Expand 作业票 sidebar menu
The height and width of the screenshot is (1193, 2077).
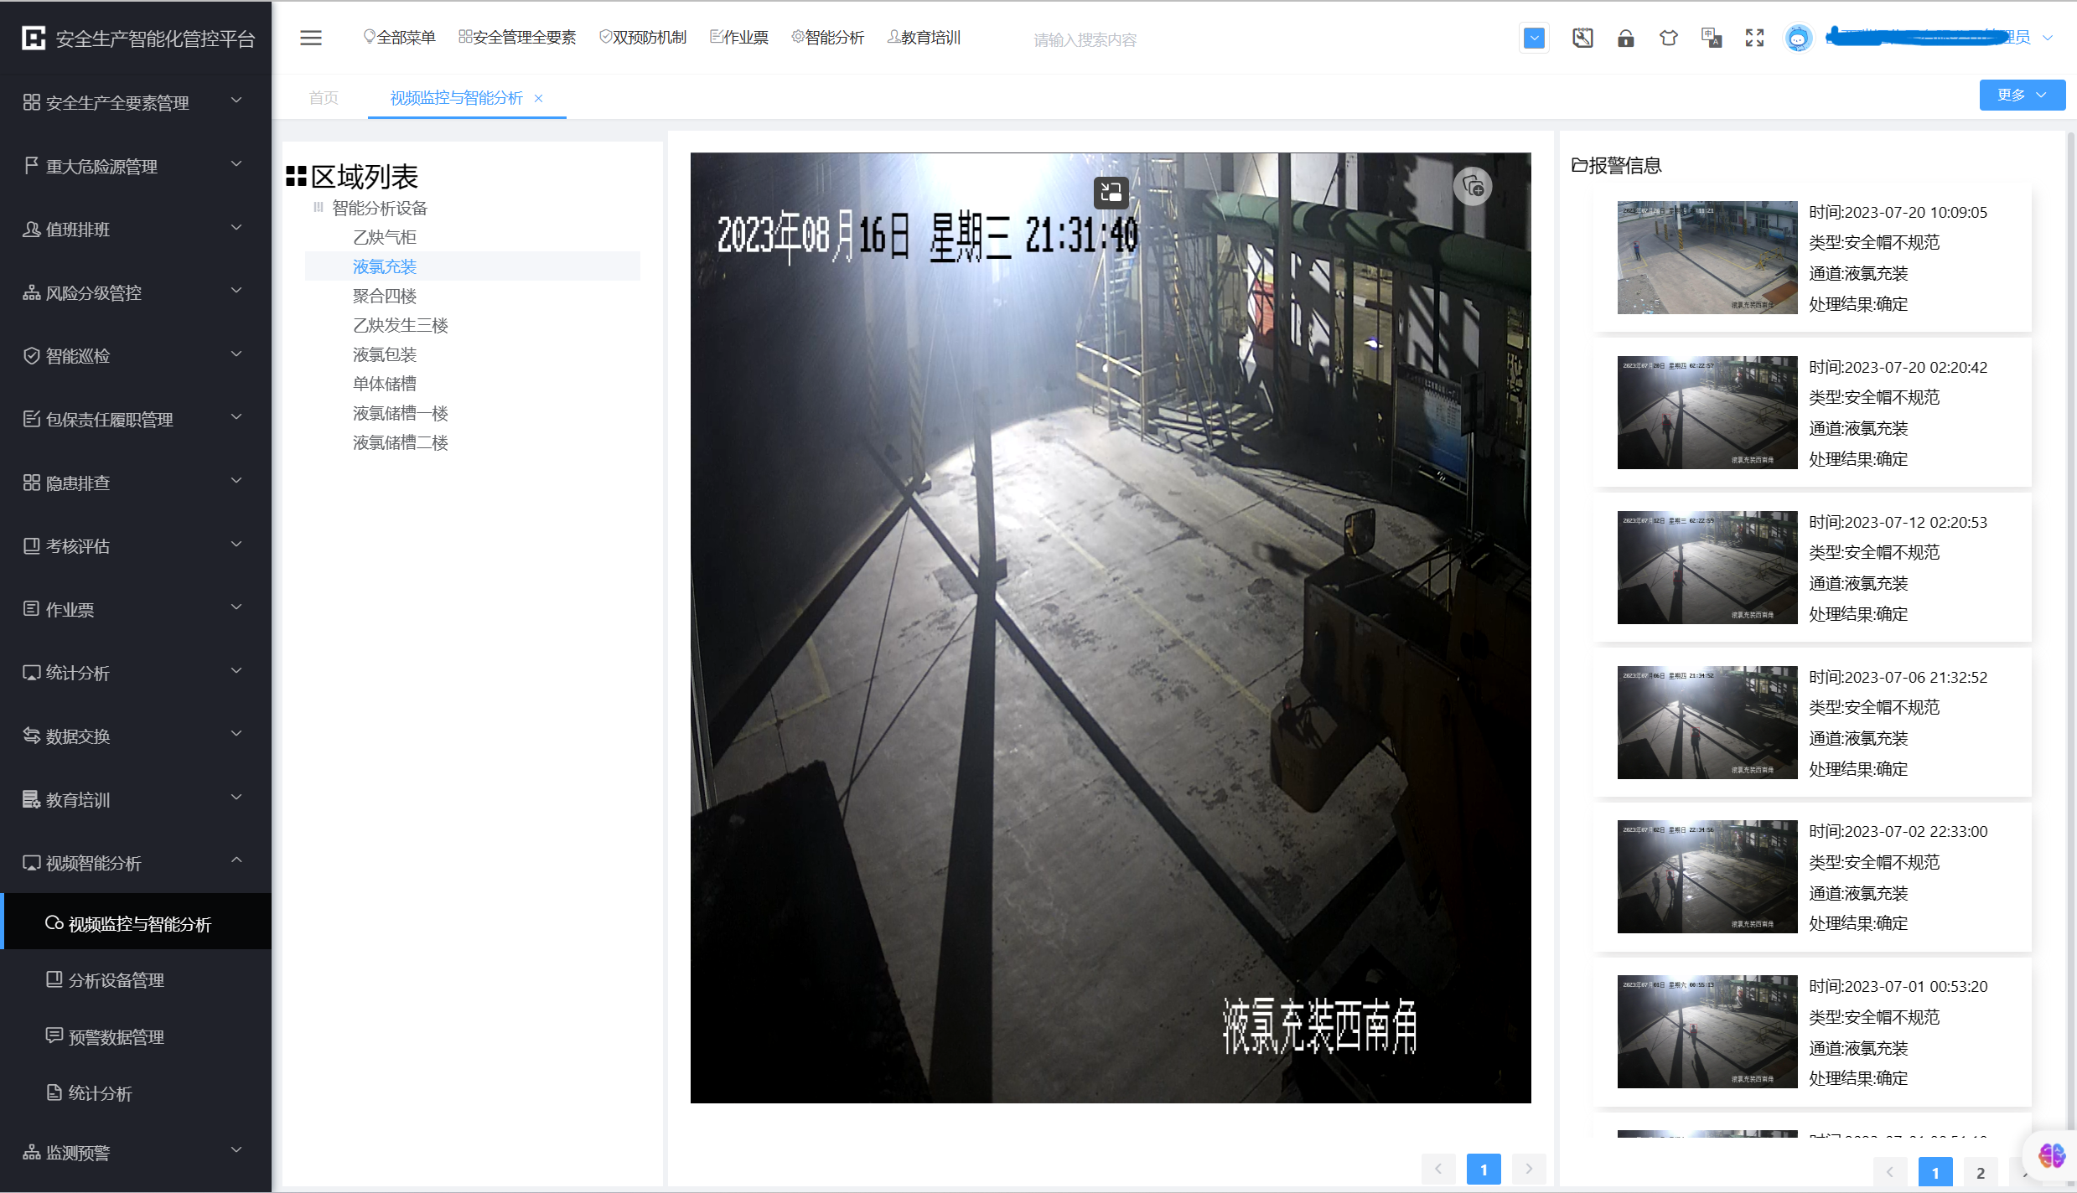point(136,609)
